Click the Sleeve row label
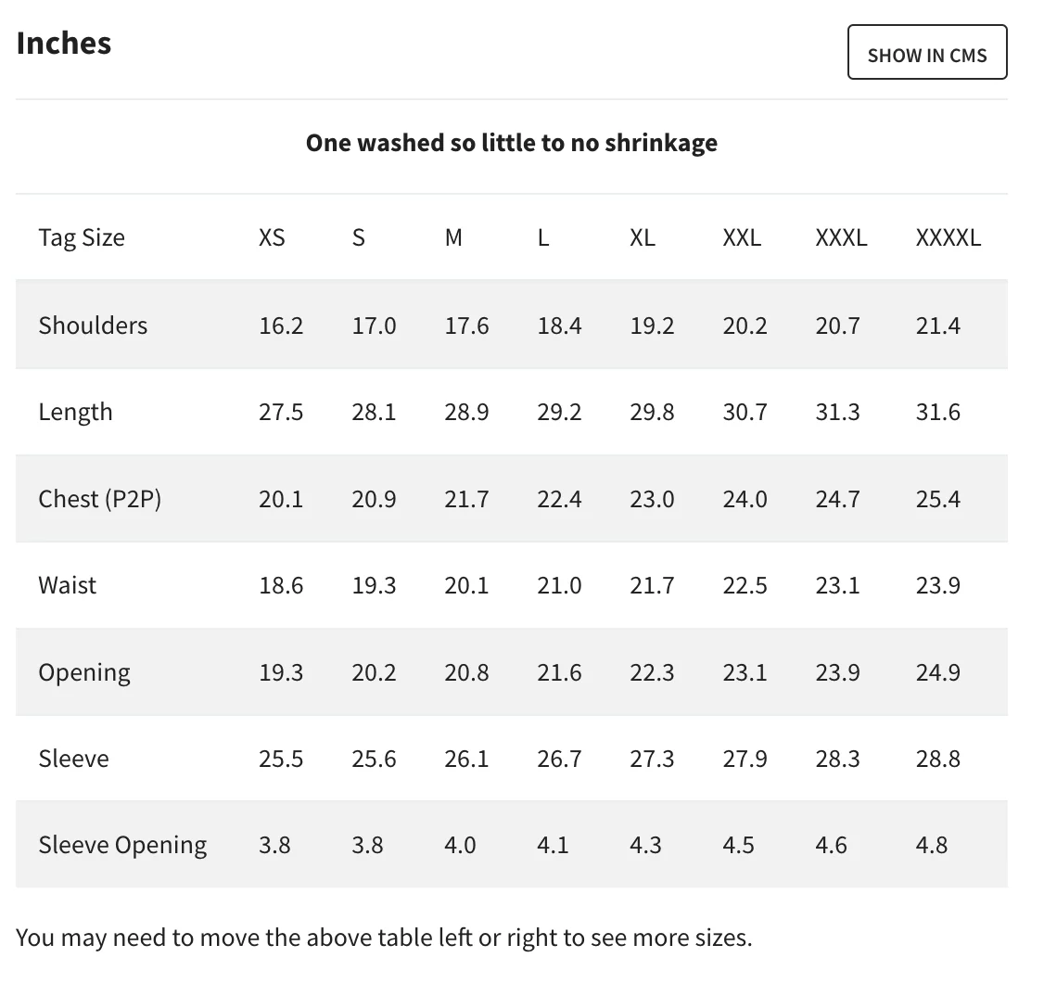 click(73, 759)
